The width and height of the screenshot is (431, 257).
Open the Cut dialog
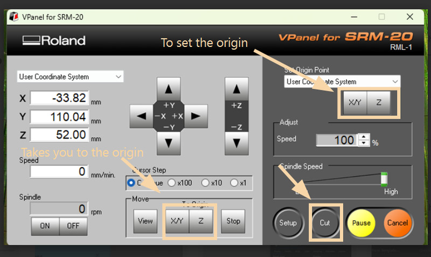tap(325, 223)
